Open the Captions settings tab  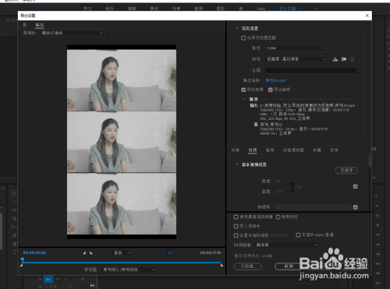click(x=317, y=150)
